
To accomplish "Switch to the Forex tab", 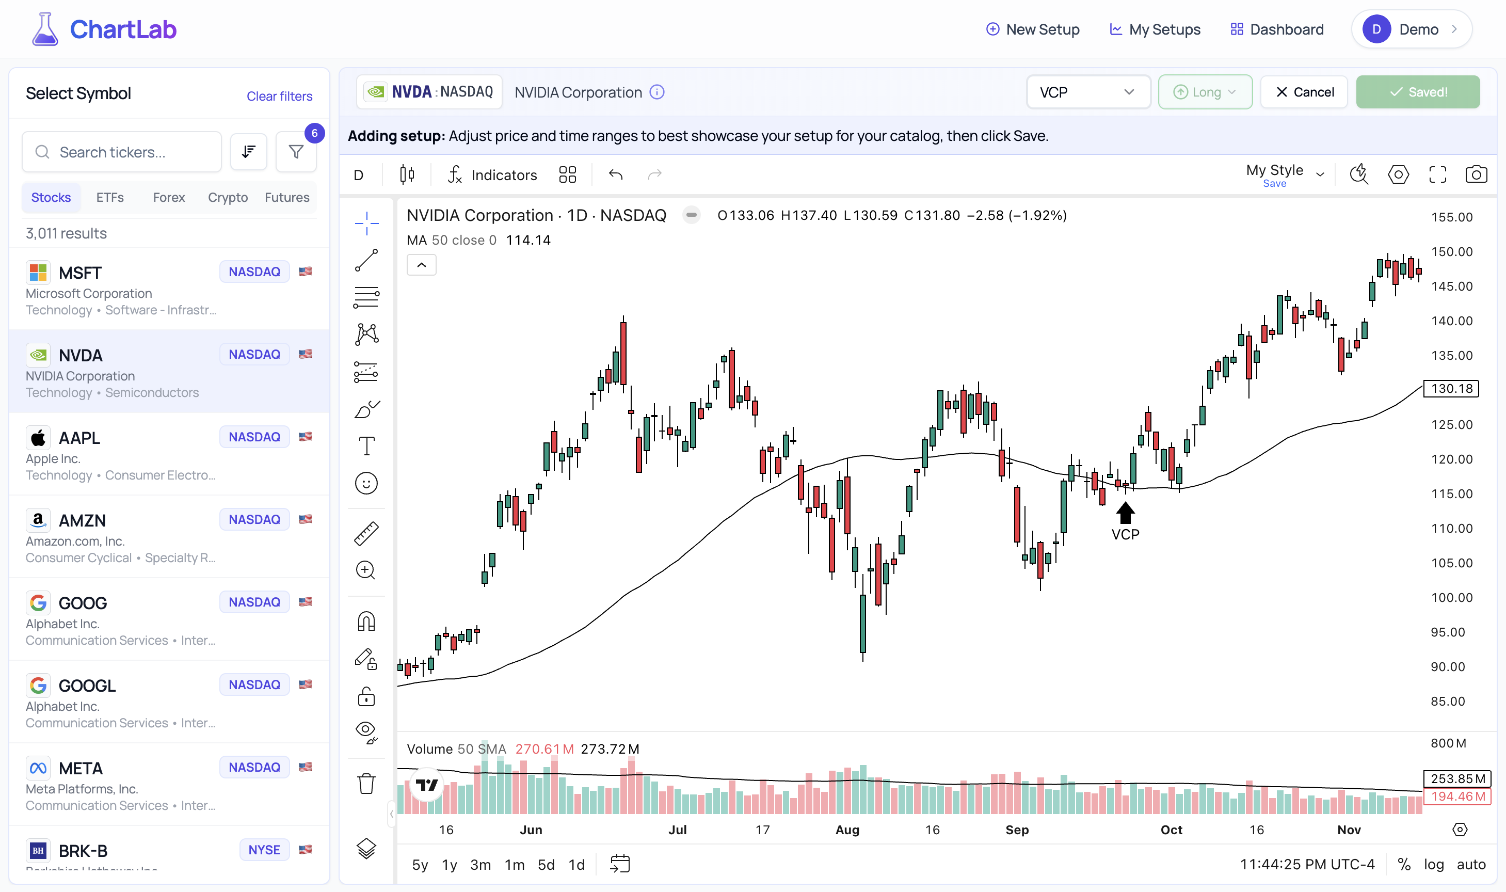I will click(169, 197).
